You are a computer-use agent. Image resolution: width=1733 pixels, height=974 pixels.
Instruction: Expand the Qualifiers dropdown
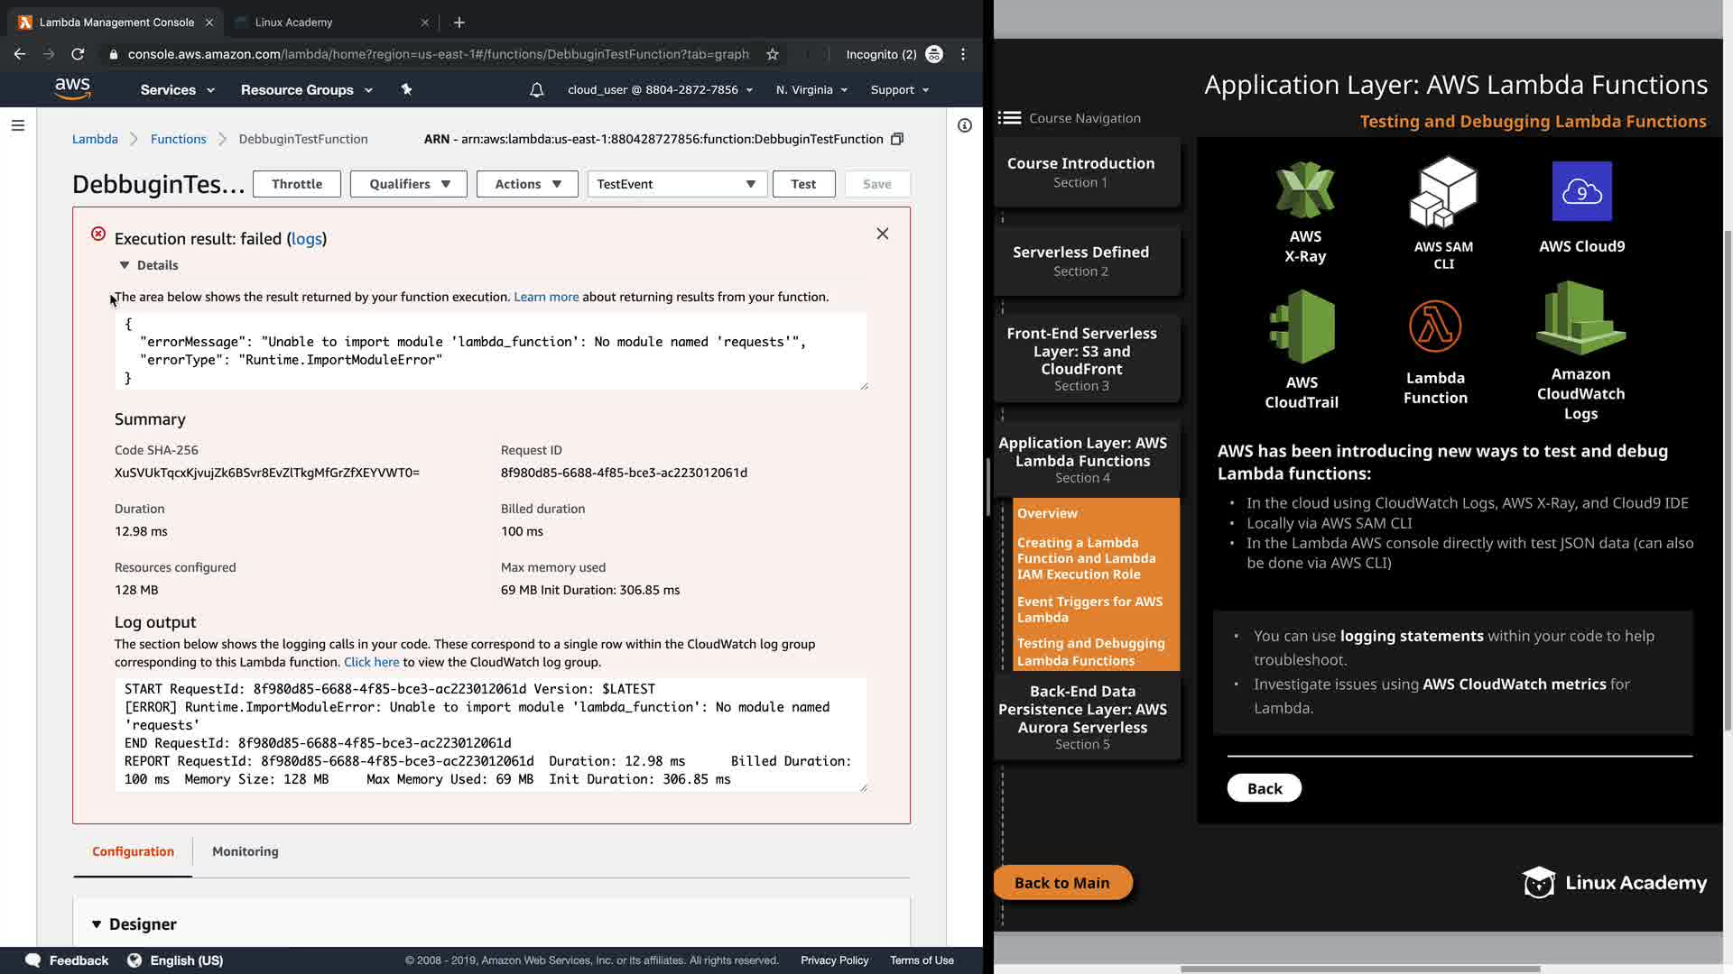(408, 184)
